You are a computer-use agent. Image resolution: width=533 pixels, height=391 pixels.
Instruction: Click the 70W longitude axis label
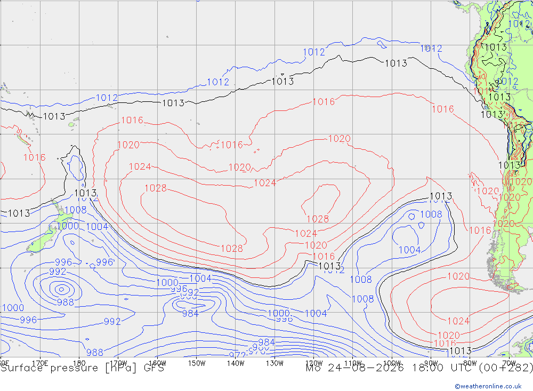coord(509,363)
